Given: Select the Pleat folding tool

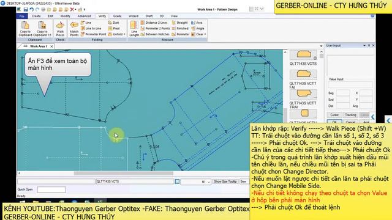Looking at the screenshot, I should [x=114, y=29].
